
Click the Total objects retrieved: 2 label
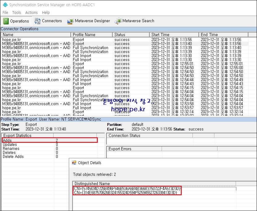(x=94, y=174)
